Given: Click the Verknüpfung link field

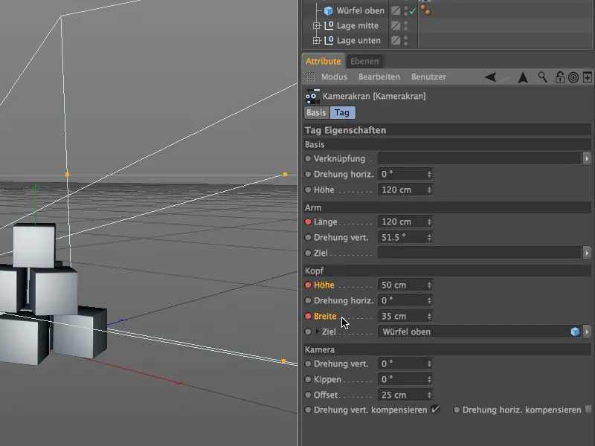Looking at the screenshot, I should point(480,158).
